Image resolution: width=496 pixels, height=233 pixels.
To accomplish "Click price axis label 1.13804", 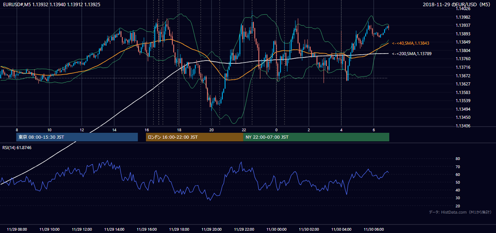I will pyautogui.click(x=463, y=50).
